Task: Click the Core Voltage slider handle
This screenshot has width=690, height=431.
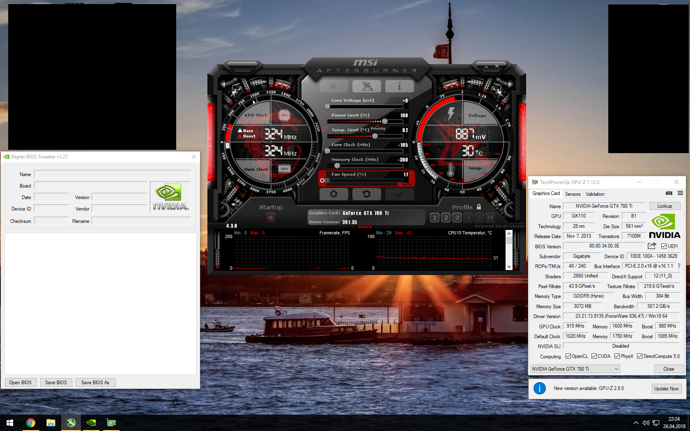Action: click(327, 107)
